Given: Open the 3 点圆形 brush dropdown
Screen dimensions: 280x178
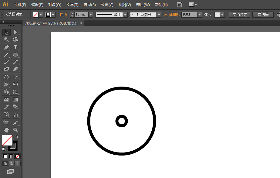Looking at the screenshot, I should click(159, 15).
